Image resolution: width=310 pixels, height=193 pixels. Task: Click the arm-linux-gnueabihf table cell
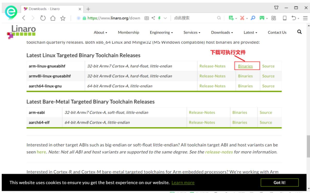(56, 66)
